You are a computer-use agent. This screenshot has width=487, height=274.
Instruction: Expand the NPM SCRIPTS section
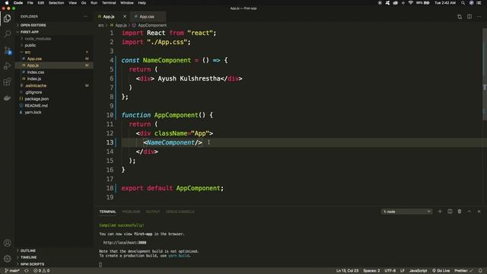coord(32,264)
